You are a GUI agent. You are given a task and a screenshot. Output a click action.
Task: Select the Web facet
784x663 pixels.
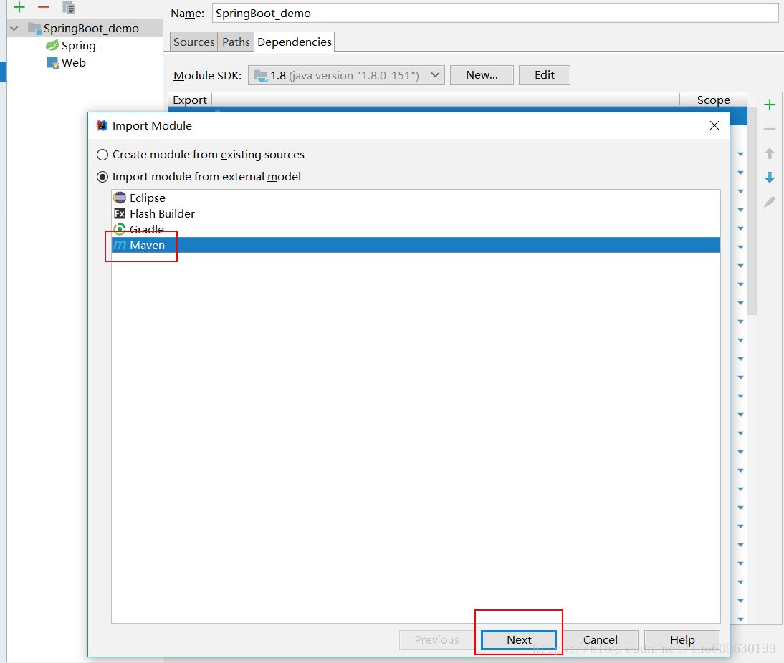[73, 63]
